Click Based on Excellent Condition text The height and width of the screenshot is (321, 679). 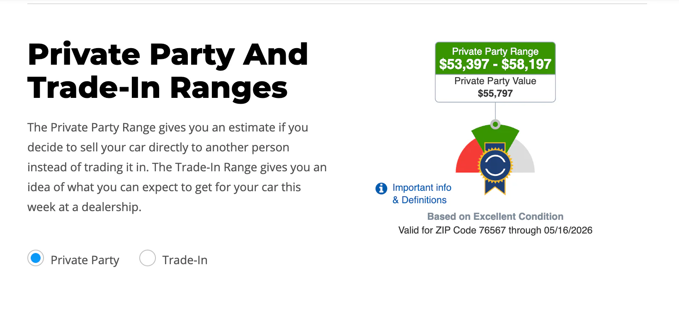(495, 216)
